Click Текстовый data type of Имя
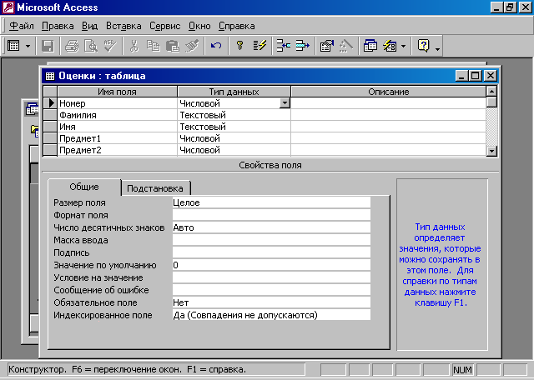 (x=234, y=127)
